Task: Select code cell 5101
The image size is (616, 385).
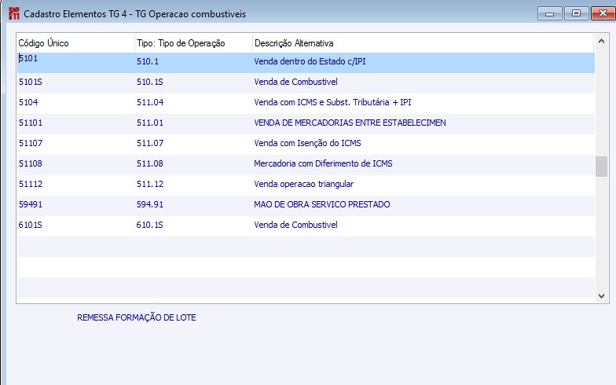Action: [28, 58]
